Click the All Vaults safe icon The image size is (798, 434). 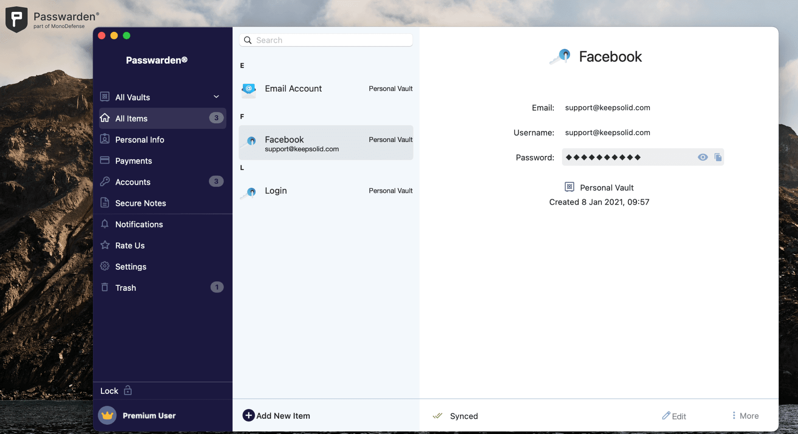105,97
